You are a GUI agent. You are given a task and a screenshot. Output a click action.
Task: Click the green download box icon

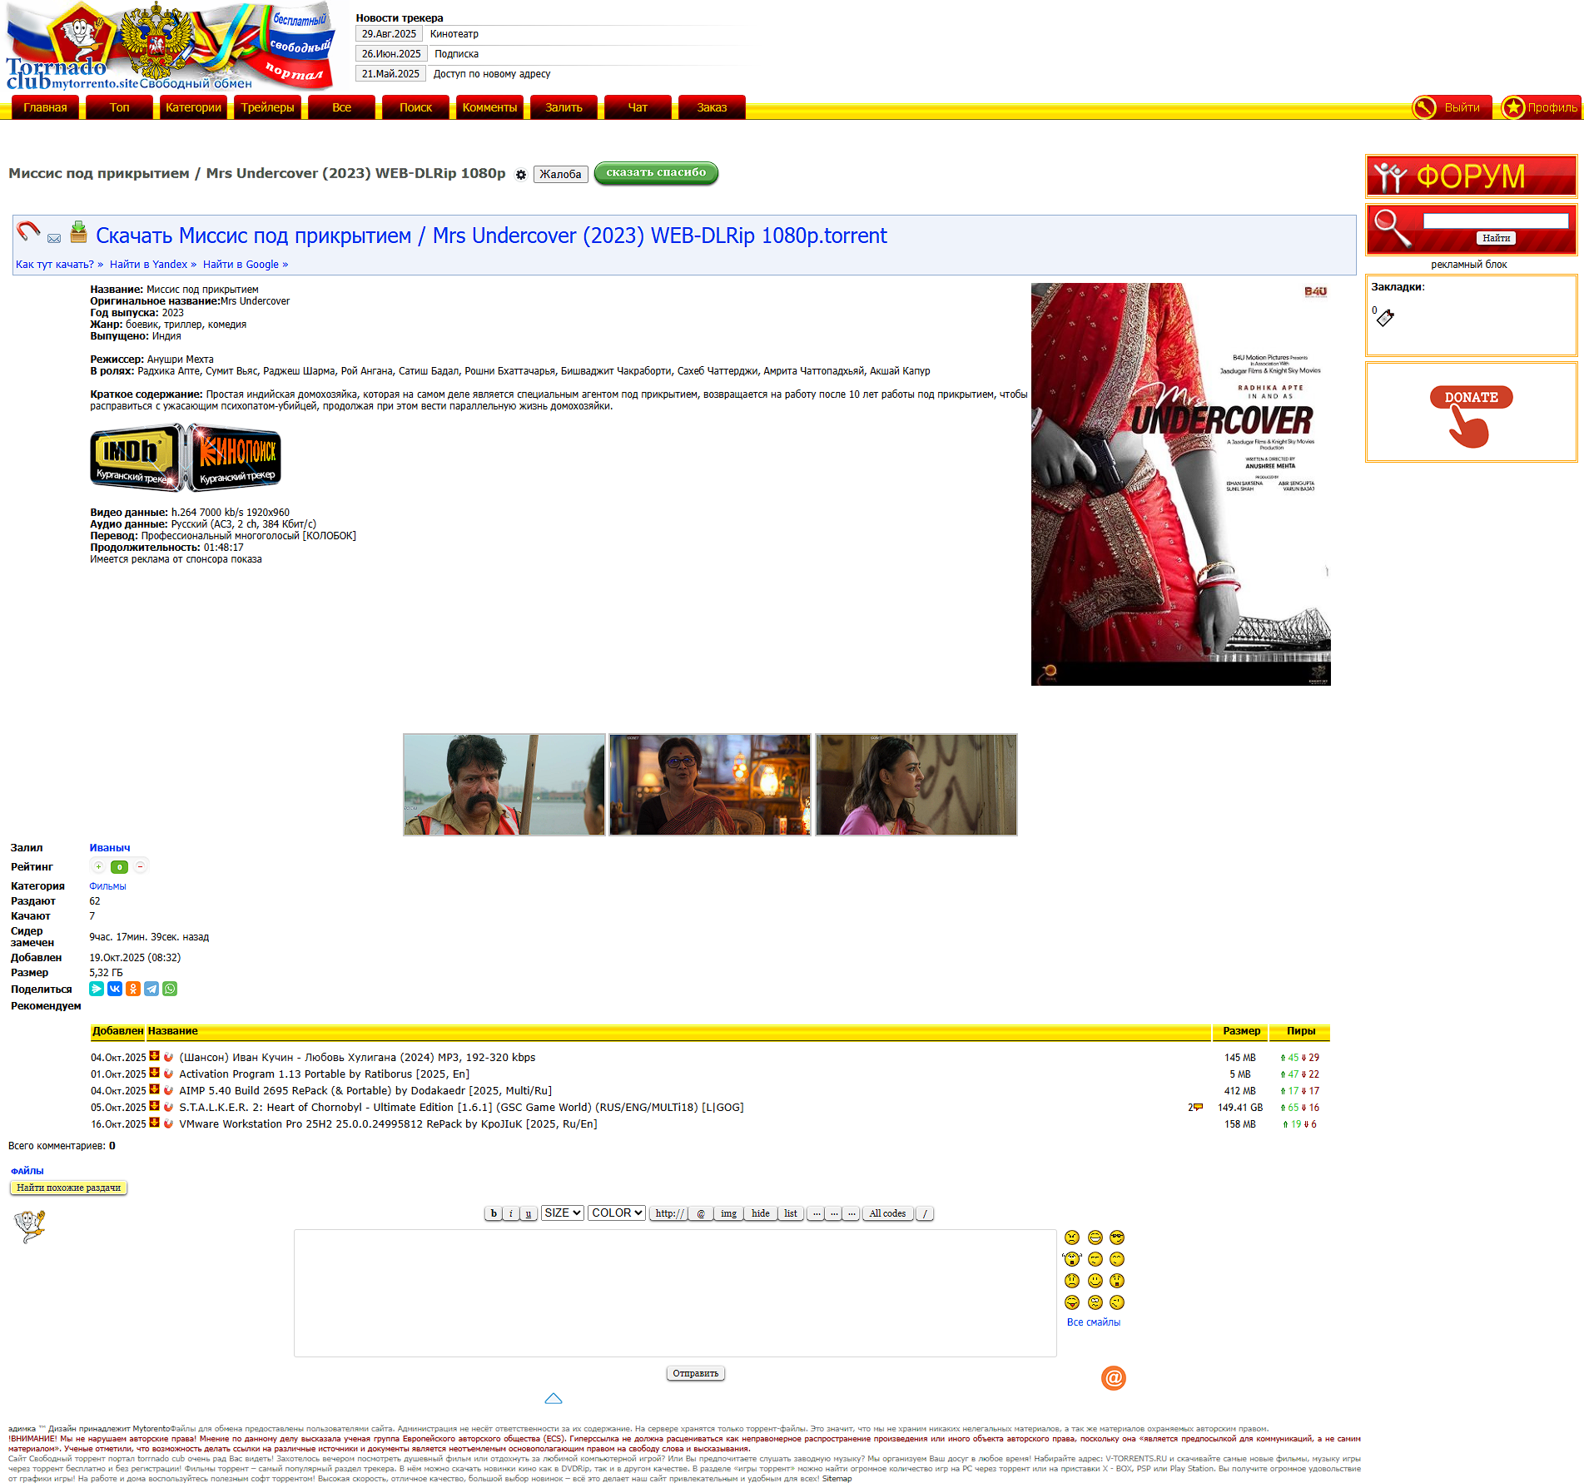pyautogui.click(x=78, y=232)
